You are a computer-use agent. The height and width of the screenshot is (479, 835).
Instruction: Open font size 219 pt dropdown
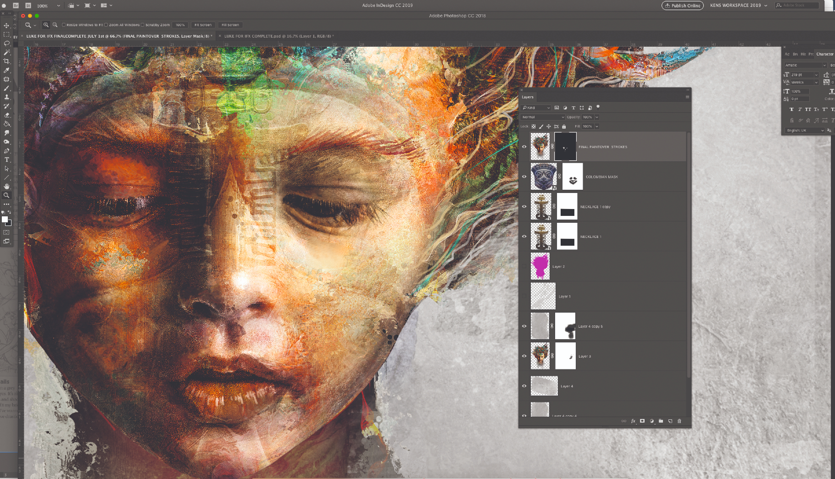pos(816,75)
